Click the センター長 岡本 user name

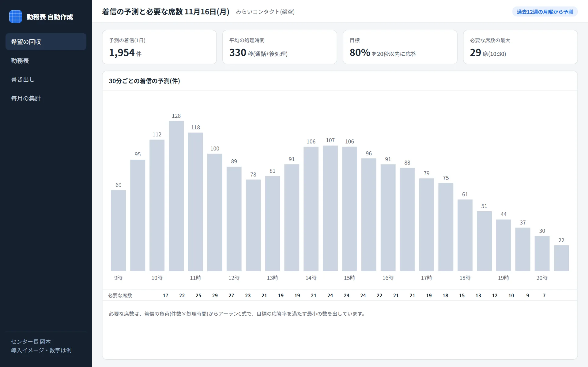click(31, 342)
